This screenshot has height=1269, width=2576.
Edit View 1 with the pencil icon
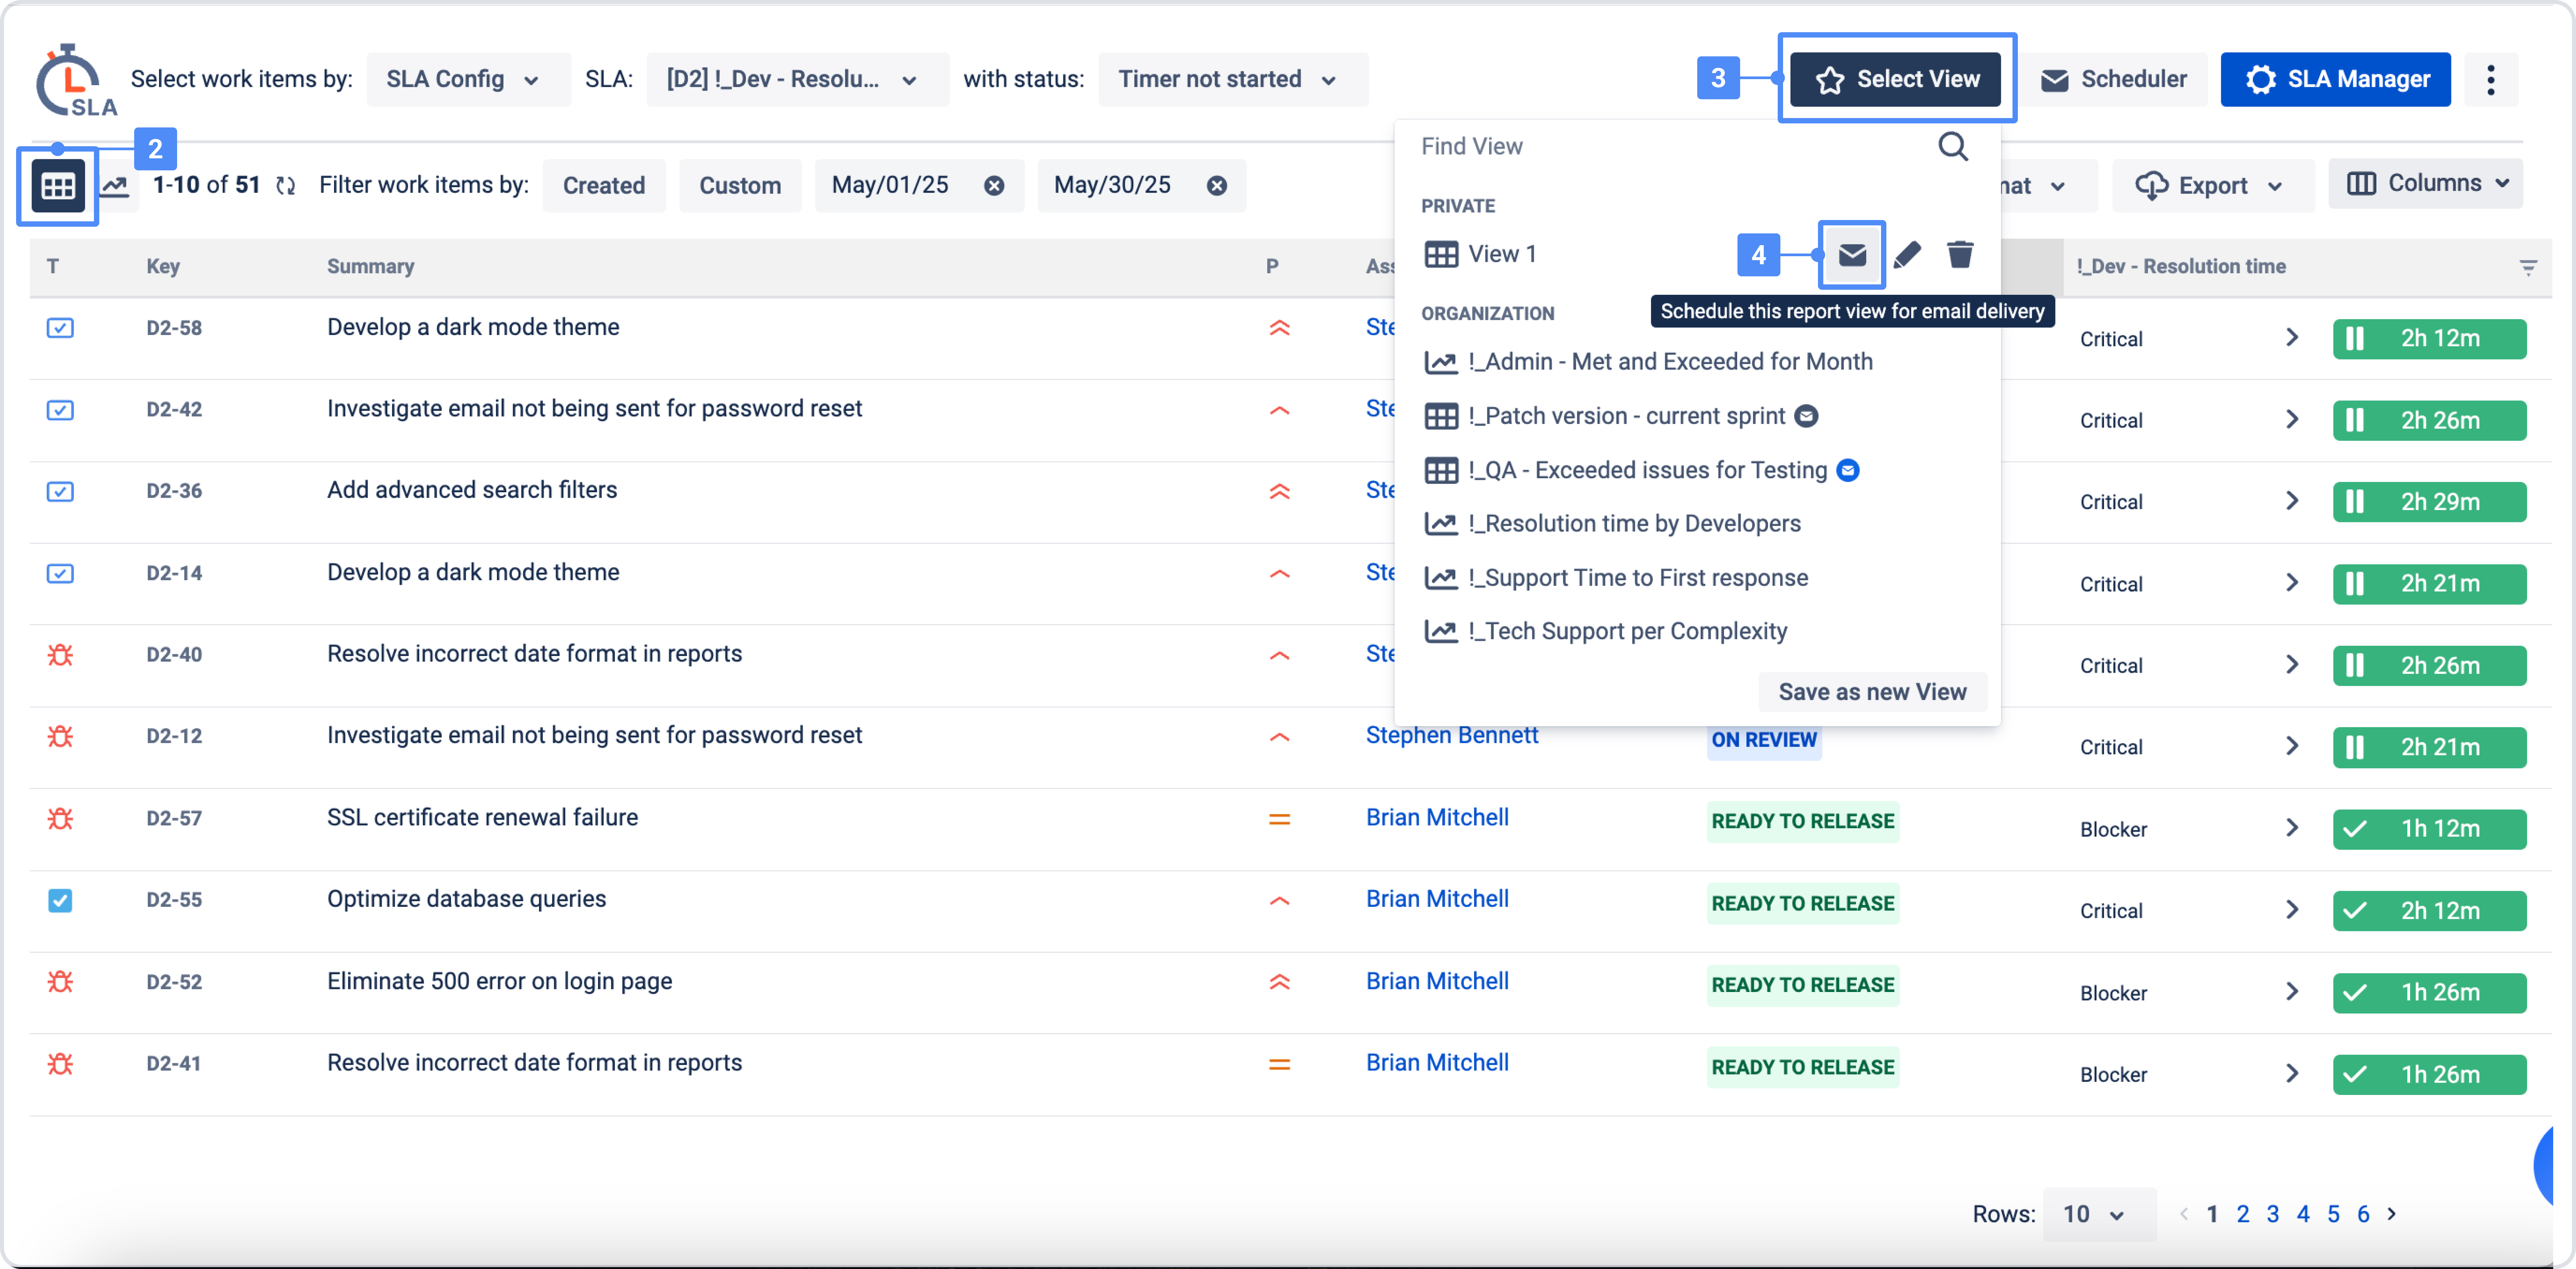[x=1907, y=255]
